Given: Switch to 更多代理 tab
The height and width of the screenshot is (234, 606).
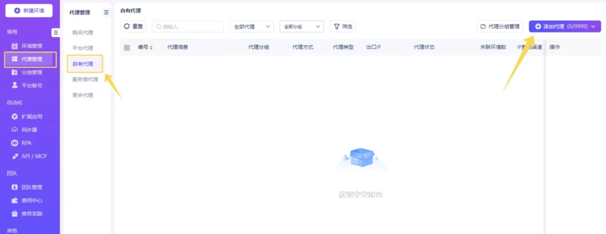Looking at the screenshot, I should pyautogui.click(x=83, y=95).
